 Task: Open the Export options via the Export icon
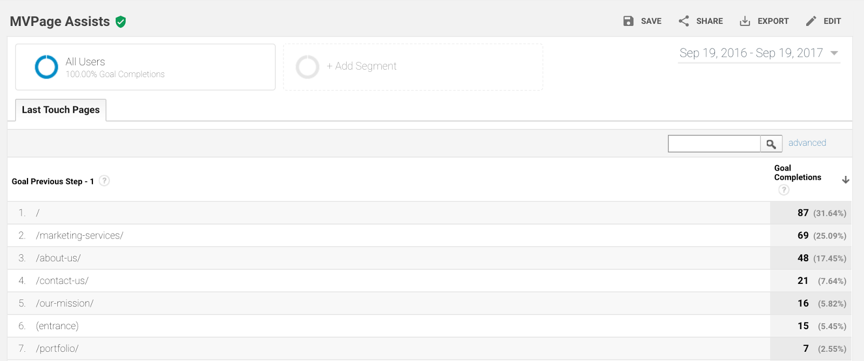pos(746,21)
